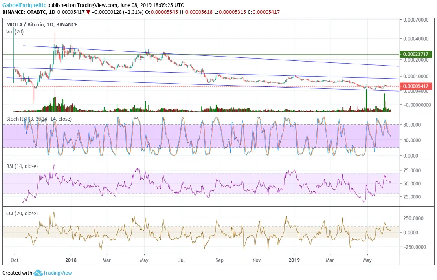
Task: Click the Stoch RSI indicator label
Action: click(39, 119)
